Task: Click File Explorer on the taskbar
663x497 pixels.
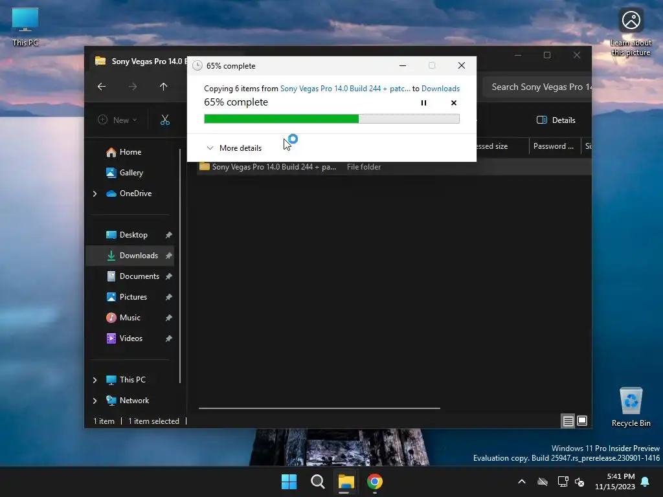Action: click(346, 481)
